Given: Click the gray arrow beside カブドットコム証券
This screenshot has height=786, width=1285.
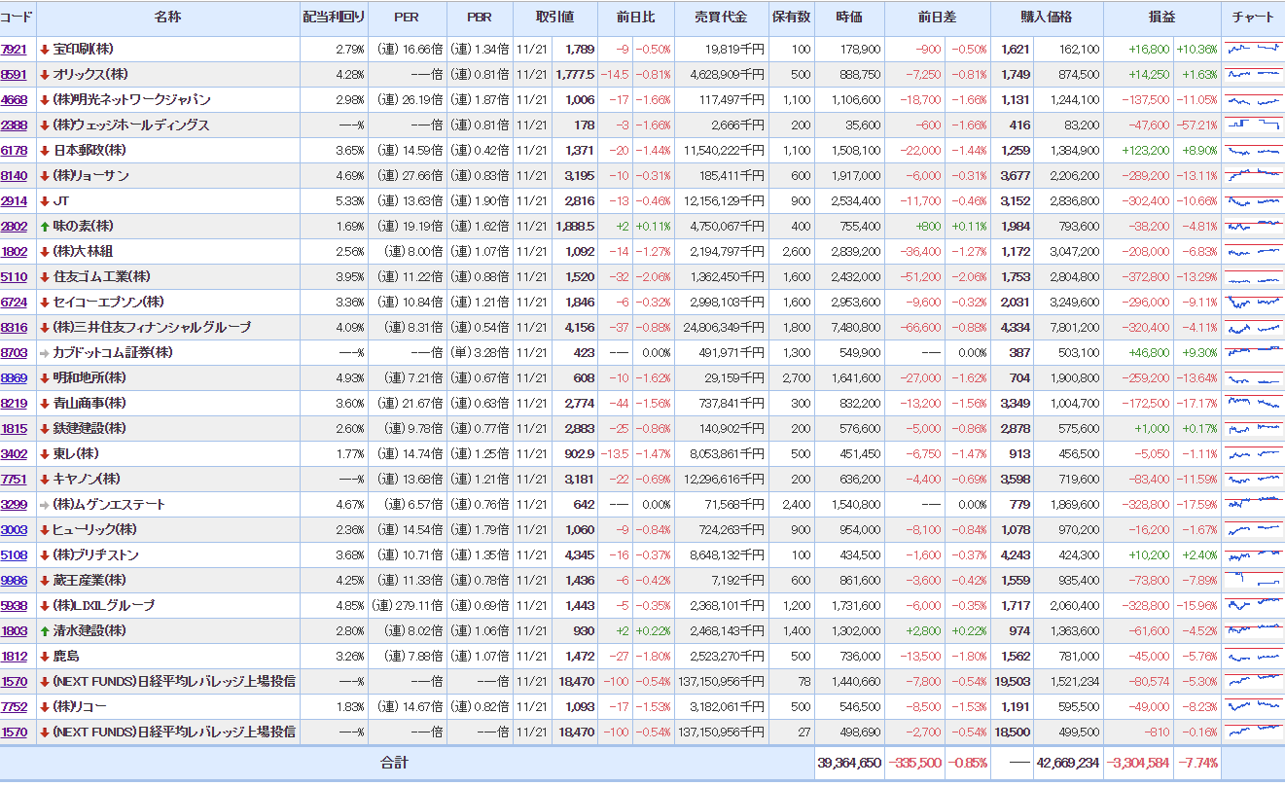Looking at the screenshot, I should (45, 353).
